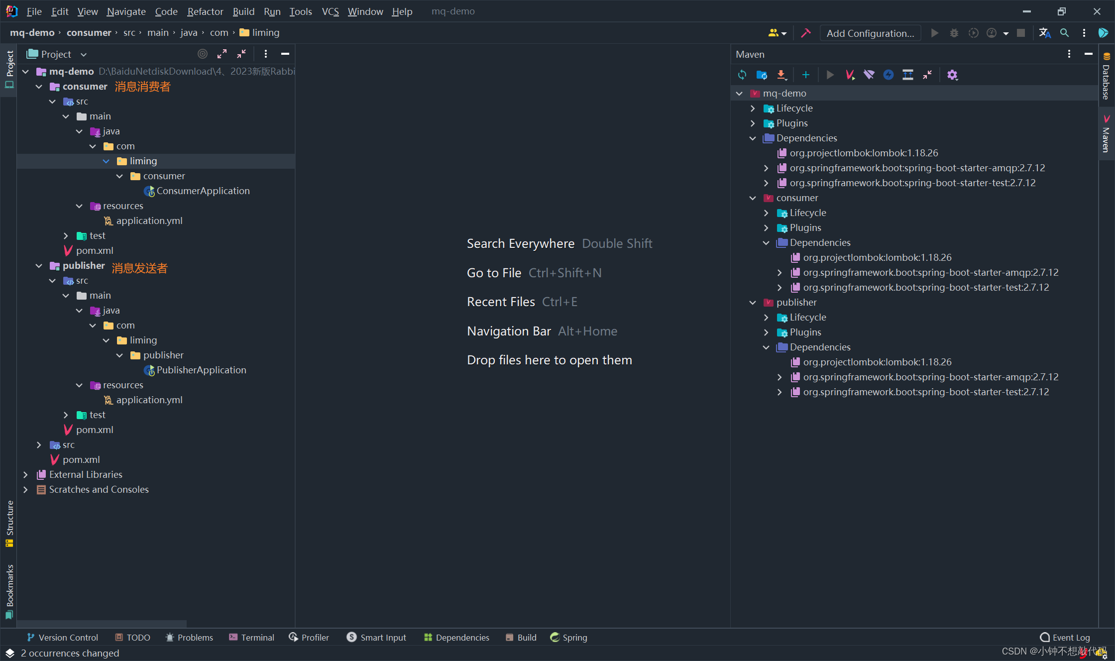
Task: Click the Maven Run build icon
Action: pyautogui.click(x=830, y=75)
